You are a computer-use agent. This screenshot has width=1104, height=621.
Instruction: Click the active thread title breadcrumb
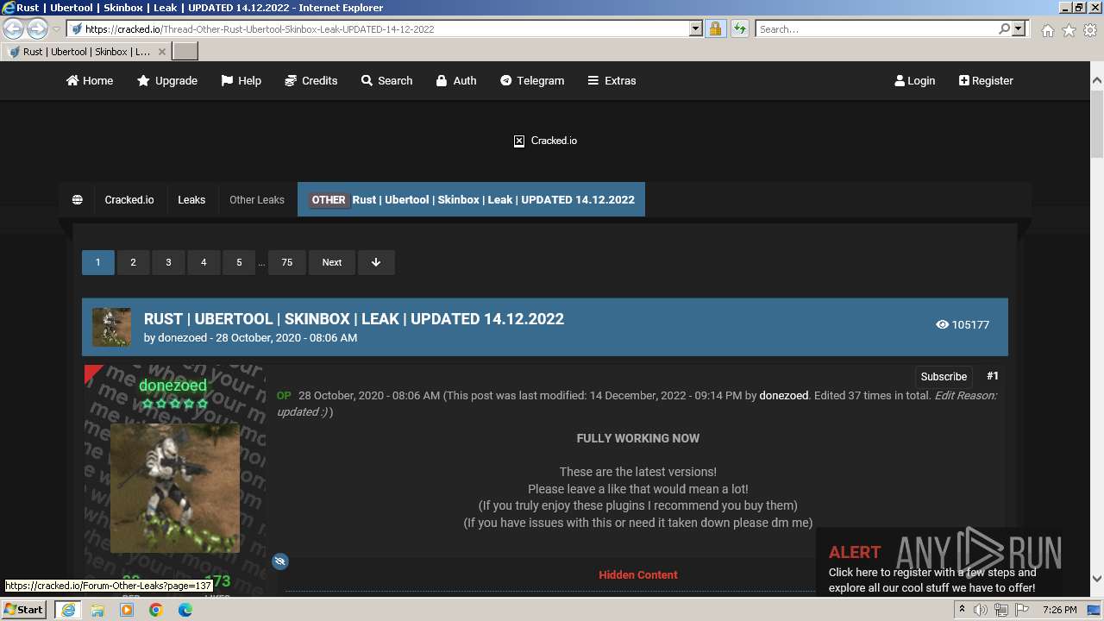(x=471, y=199)
